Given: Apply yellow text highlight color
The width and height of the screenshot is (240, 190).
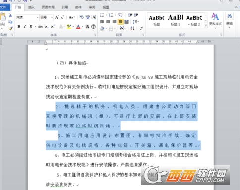Looking at the screenshot, I should [69, 27].
